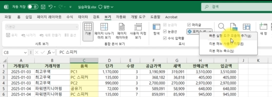Open the 탐색 navigation pane
Image resolution: width=272 pixels, height=97 pixels.
tap(157, 30)
